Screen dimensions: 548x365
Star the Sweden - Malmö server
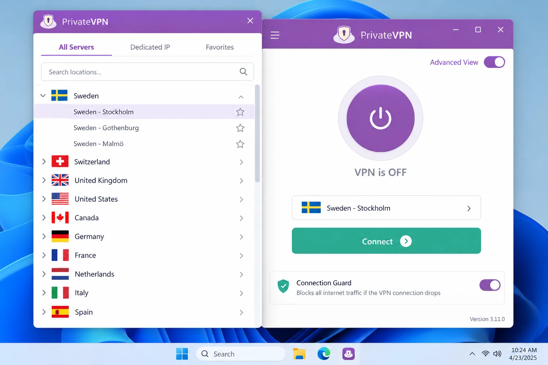(240, 144)
